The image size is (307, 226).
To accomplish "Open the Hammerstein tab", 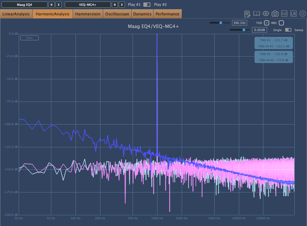I will 88,14.
